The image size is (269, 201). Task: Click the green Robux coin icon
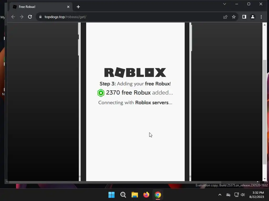[x=101, y=93]
